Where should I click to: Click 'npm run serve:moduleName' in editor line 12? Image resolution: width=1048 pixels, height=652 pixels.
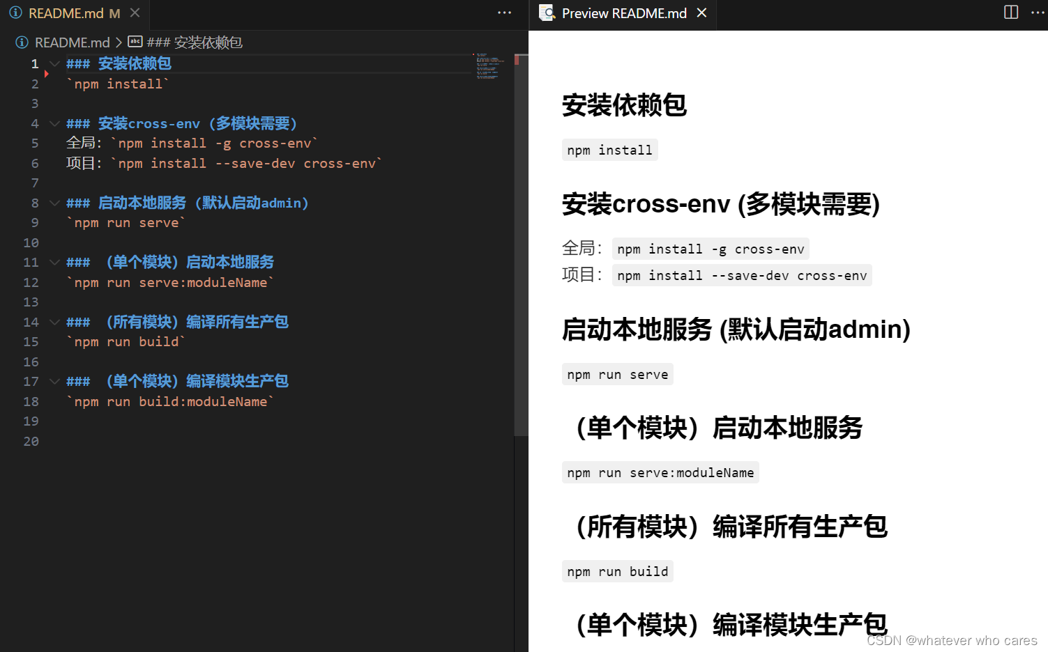pyautogui.click(x=171, y=283)
